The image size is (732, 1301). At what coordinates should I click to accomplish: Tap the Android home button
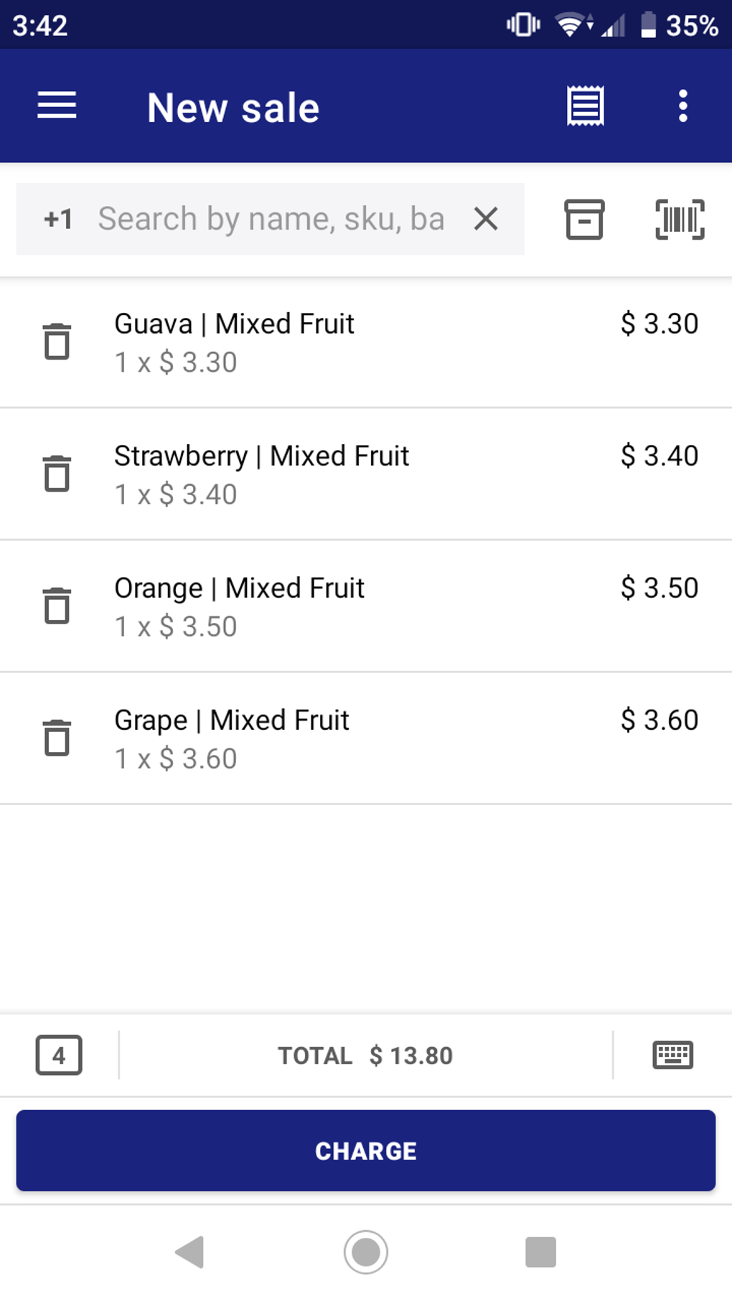(x=365, y=1252)
